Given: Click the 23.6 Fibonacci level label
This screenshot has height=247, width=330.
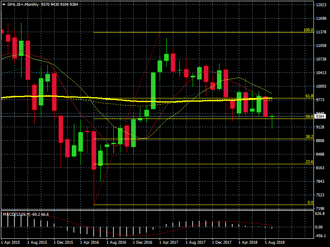Looking at the screenshot, I should 309,162.
